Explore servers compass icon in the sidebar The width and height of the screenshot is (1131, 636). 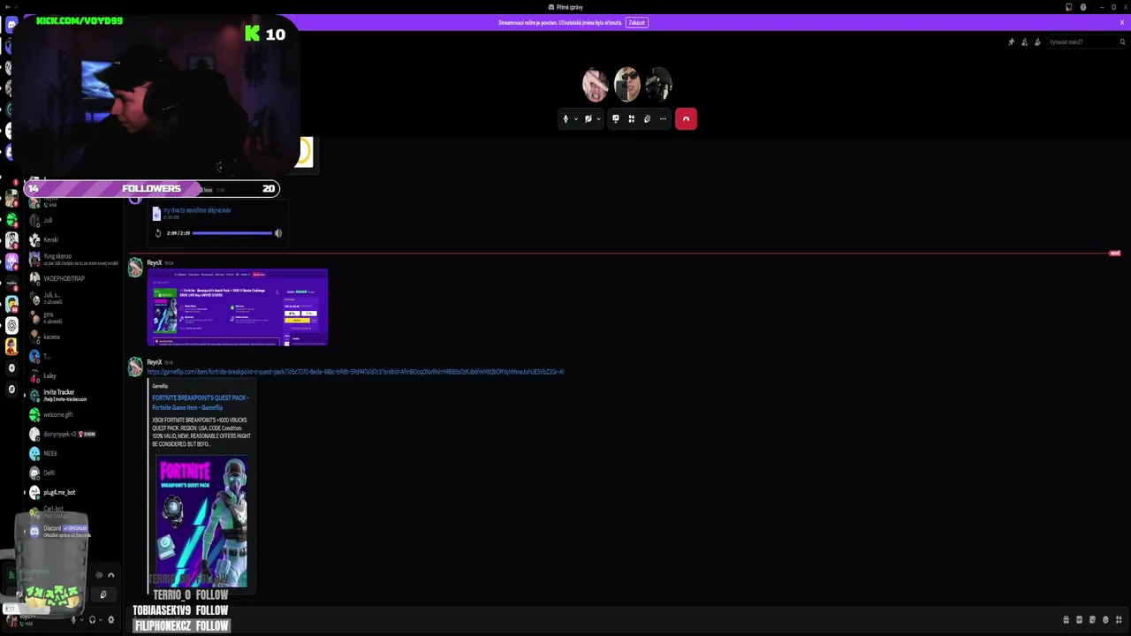tap(11, 389)
